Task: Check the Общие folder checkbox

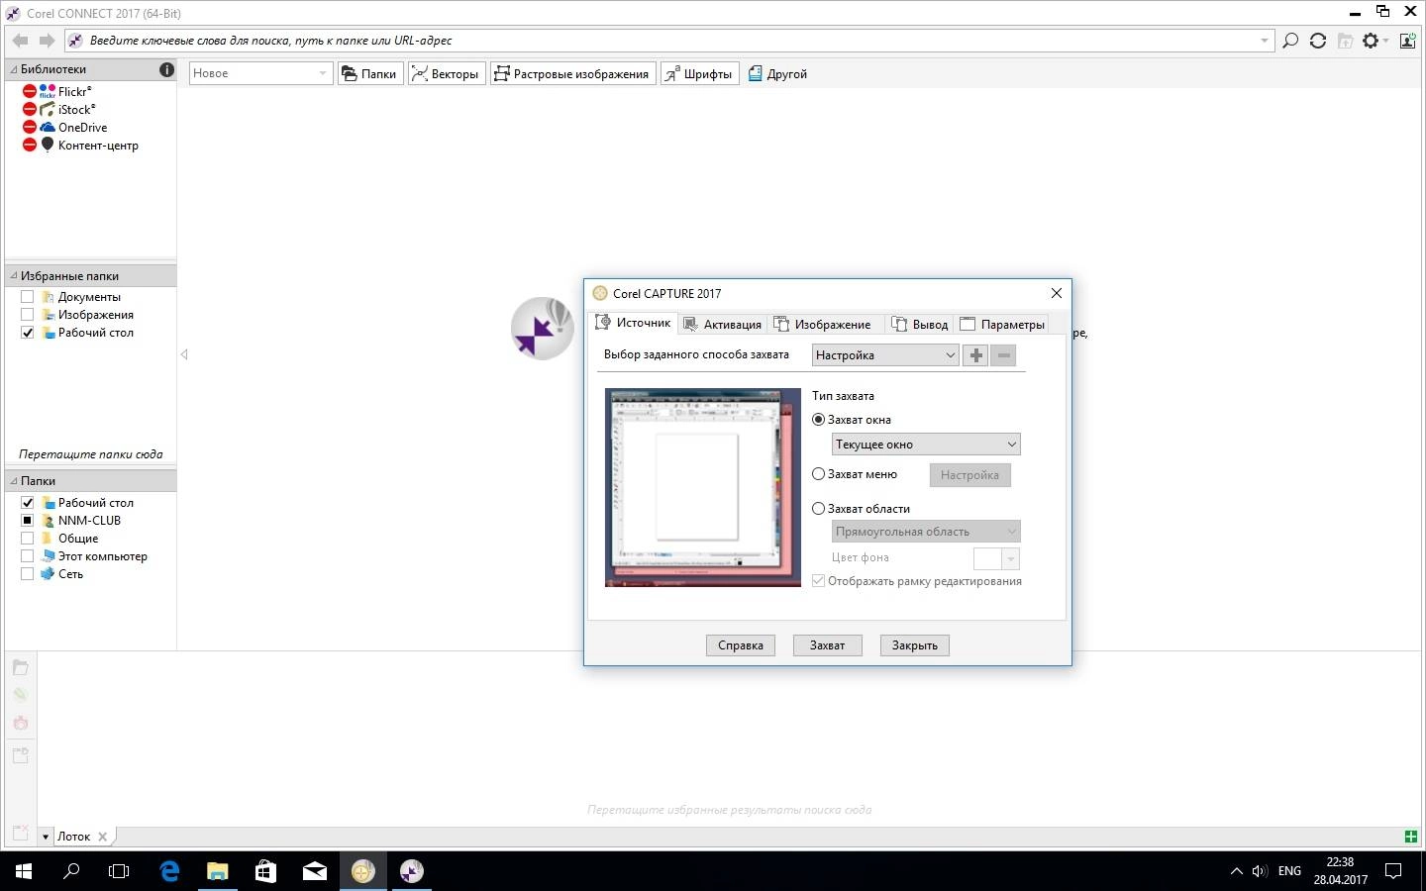Action: coord(28,539)
